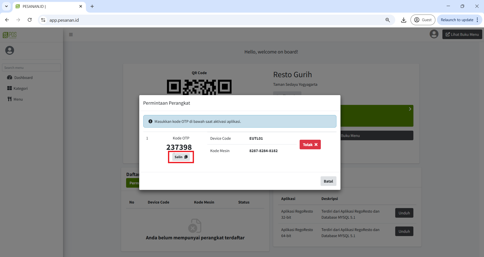The height and width of the screenshot is (257, 484).
Task: Open Dashboard from the sidebar
Action: [23, 78]
